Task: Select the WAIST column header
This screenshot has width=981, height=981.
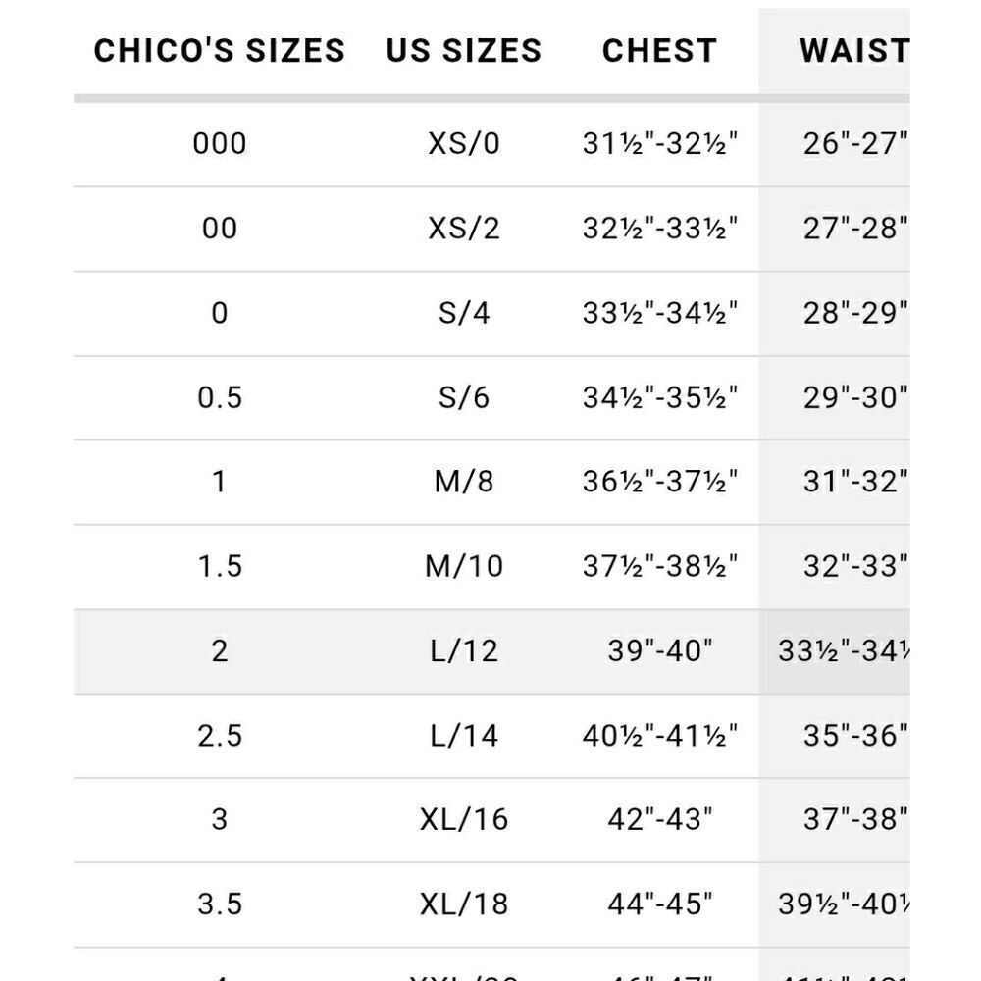Action: 852,51
